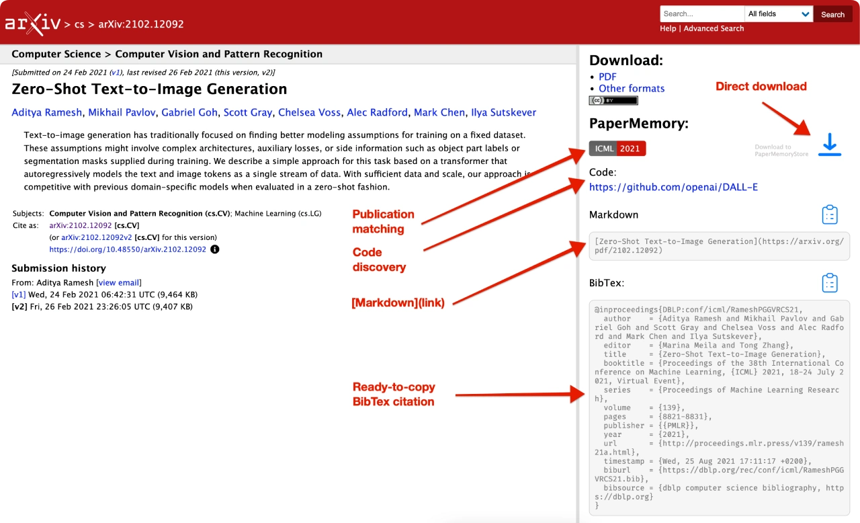Select the Markdown citation text box

[x=719, y=246]
